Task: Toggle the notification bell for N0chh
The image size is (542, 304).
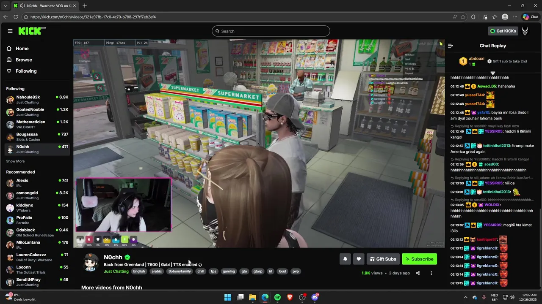Action: coord(345,259)
